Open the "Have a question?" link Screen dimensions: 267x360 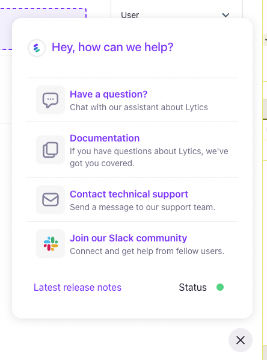[x=108, y=95]
